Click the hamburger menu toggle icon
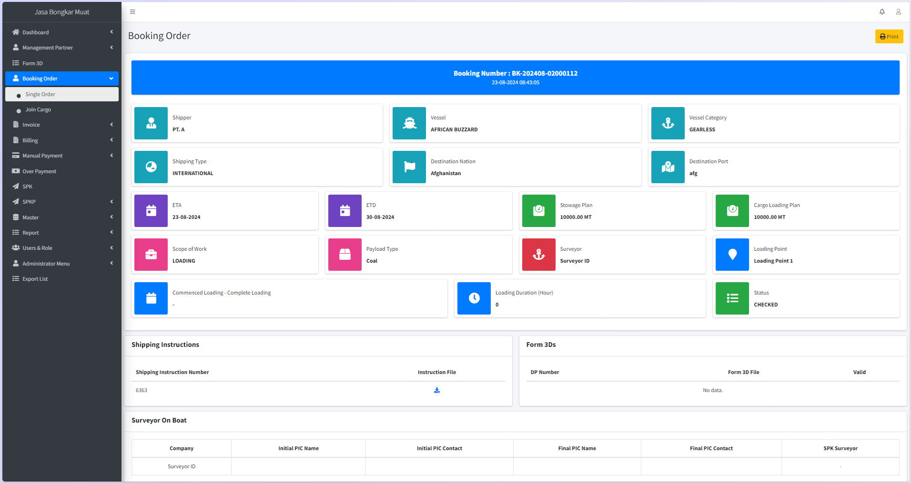The image size is (911, 483). click(x=132, y=12)
